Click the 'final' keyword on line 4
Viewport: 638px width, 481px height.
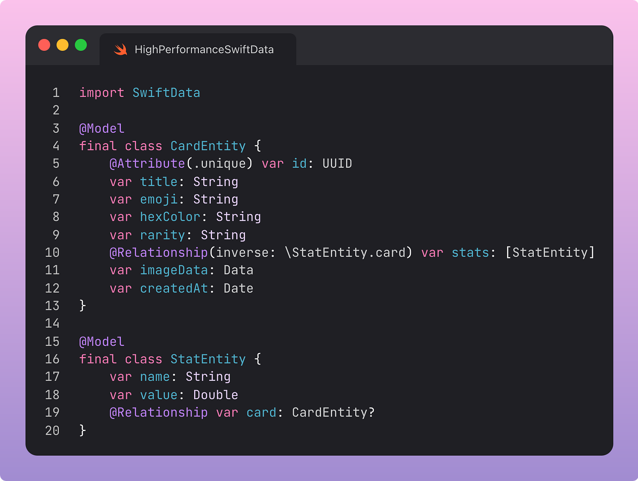click(98, 146)
